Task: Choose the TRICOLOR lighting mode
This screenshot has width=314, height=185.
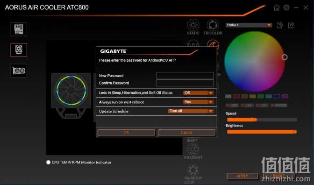Action: click(213, 27)
